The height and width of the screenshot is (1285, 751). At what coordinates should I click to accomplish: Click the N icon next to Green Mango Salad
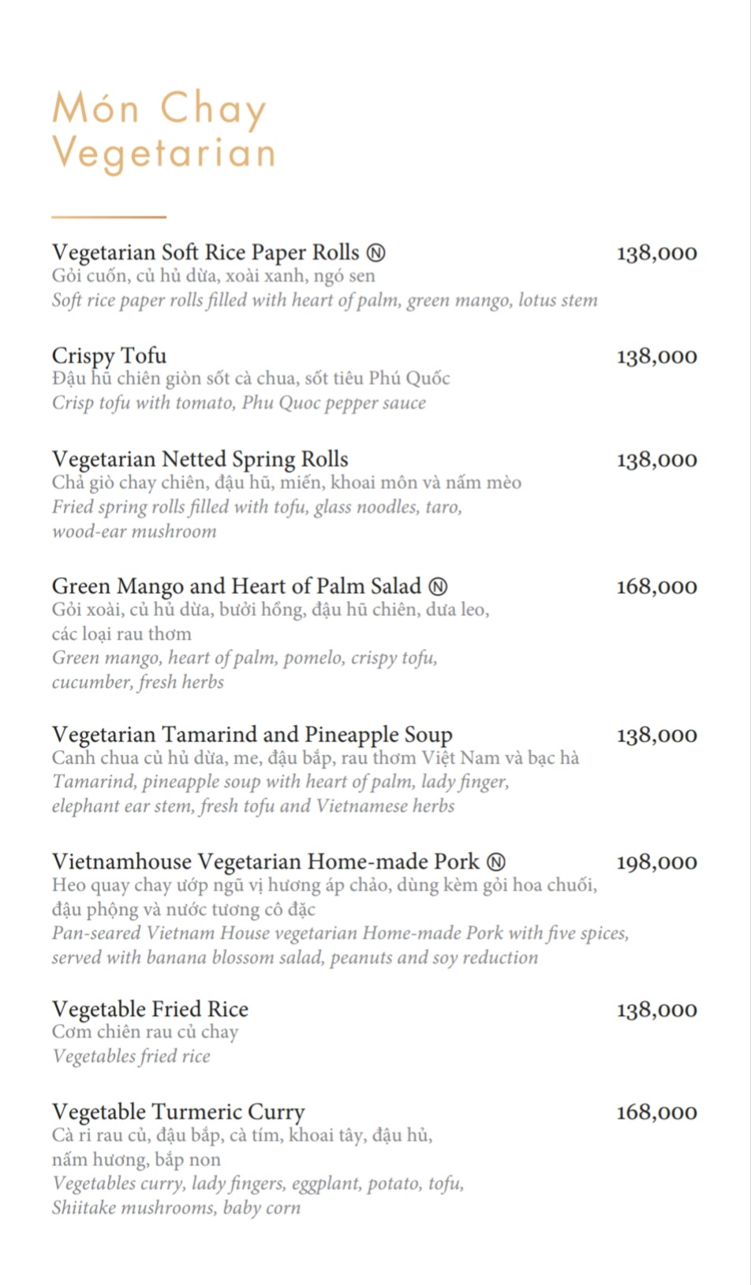[438, 586]
